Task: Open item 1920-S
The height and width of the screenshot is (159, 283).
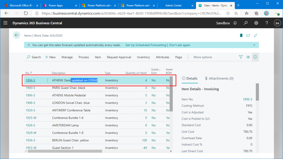Action: [x=30, y=110]
